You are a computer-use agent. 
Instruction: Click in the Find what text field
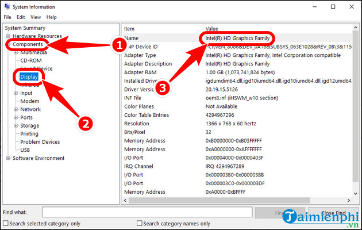147,212
